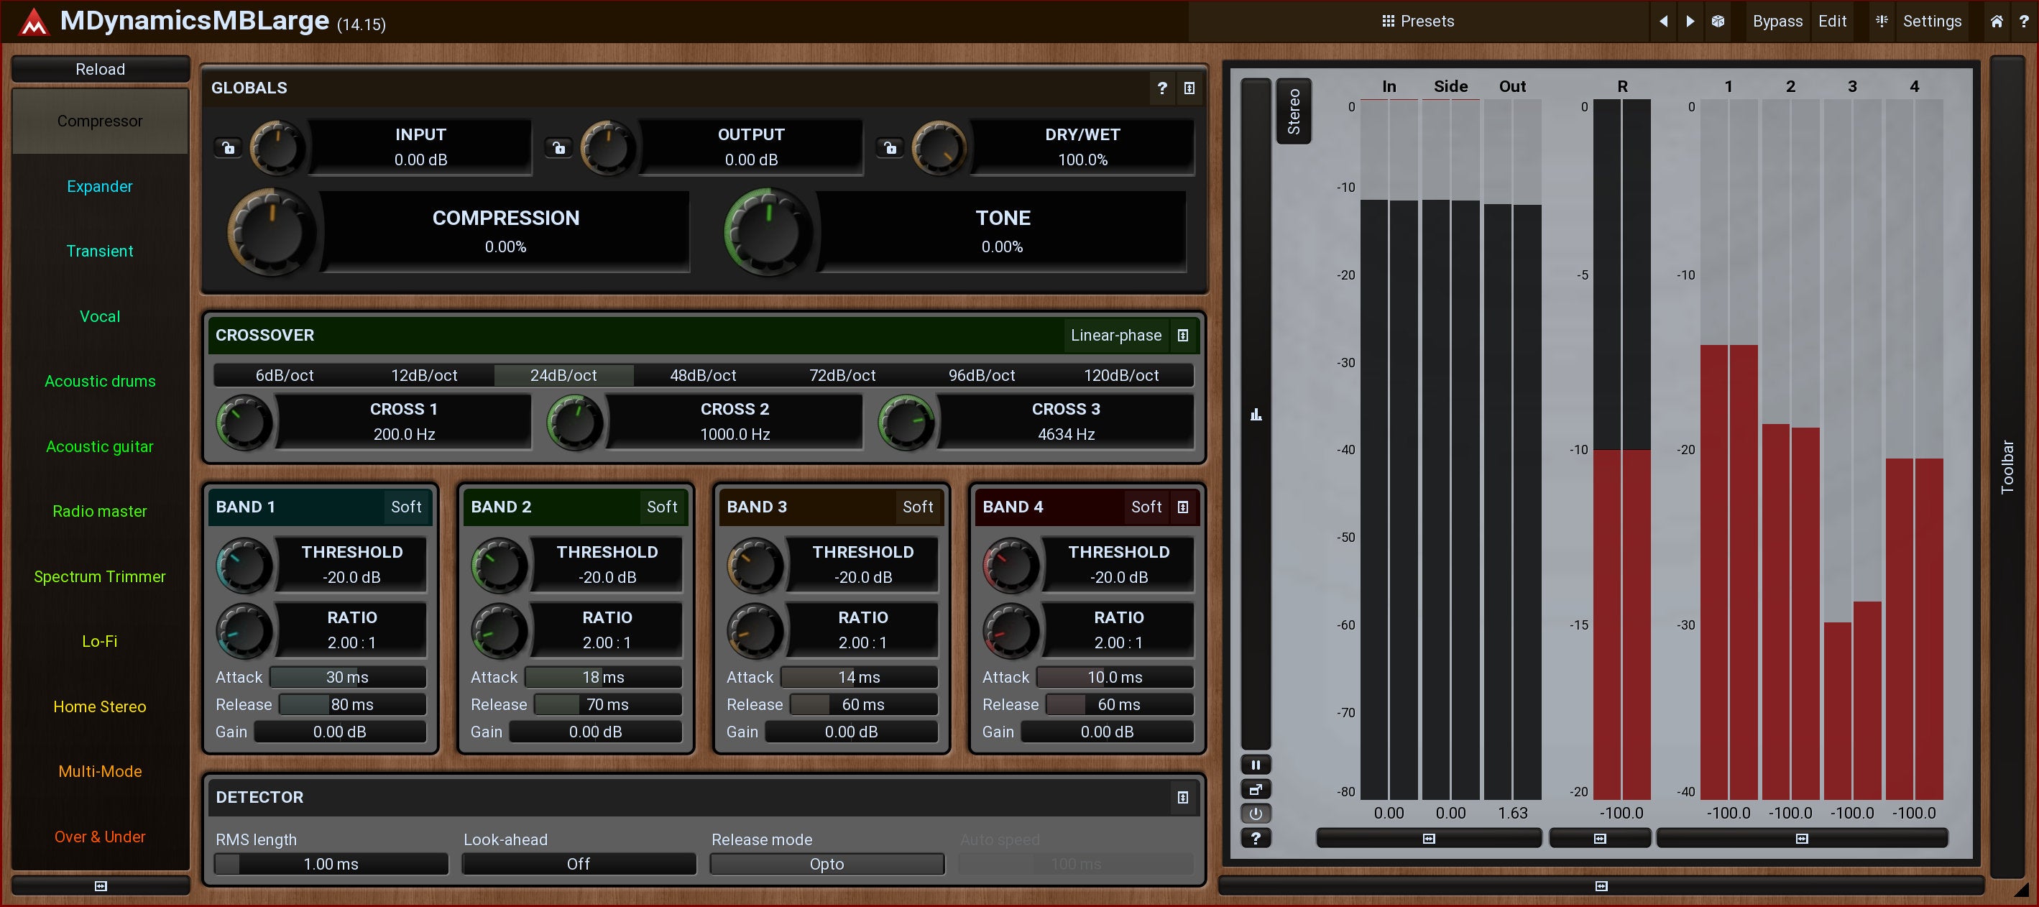Go to previous preset arrow
The height and width of the screenshot is (907, 2039).
(x=1663, y=22)
